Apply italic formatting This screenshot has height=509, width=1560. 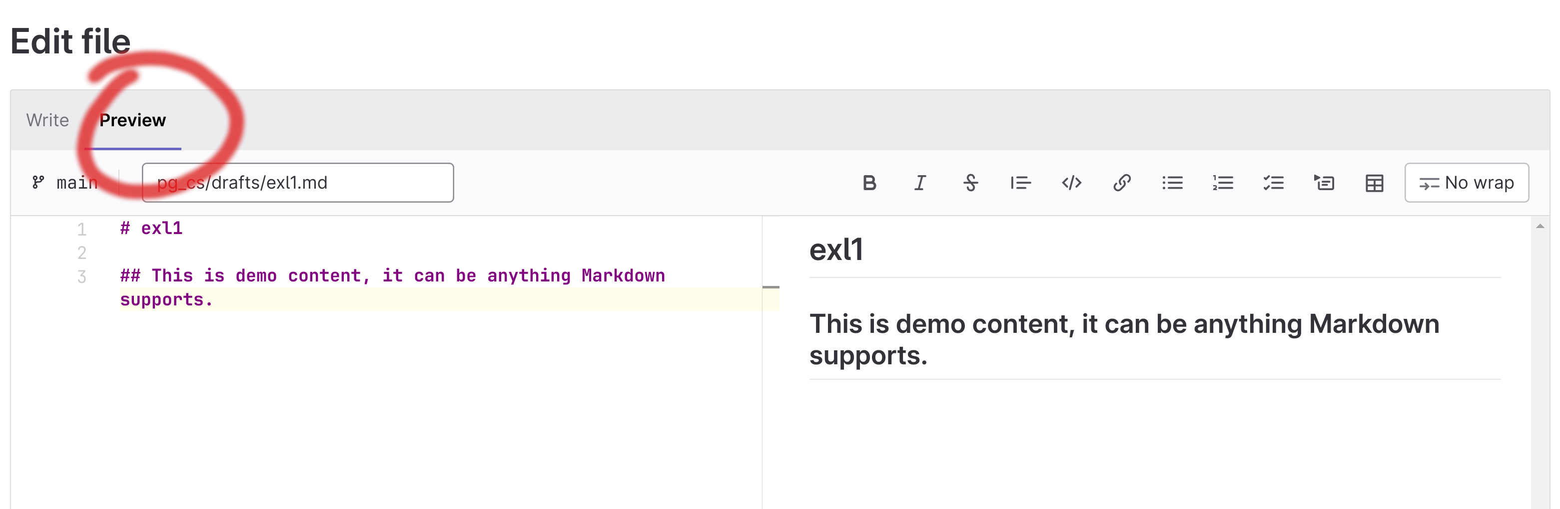coord(920,183)
